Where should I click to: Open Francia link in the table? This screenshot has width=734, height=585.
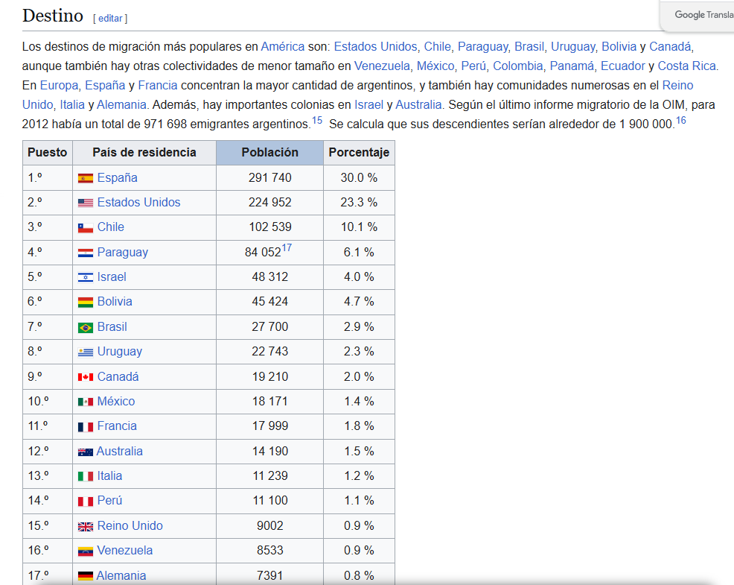tap(117, 426)
